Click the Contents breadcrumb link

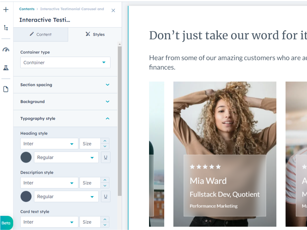click(27, 9)
